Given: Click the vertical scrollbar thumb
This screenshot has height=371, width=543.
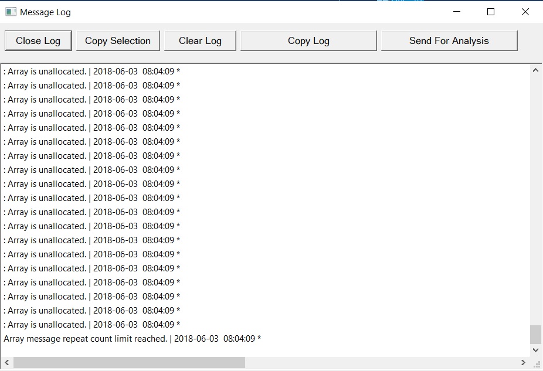Looking at the screenshot, I should tap(535, 335).
